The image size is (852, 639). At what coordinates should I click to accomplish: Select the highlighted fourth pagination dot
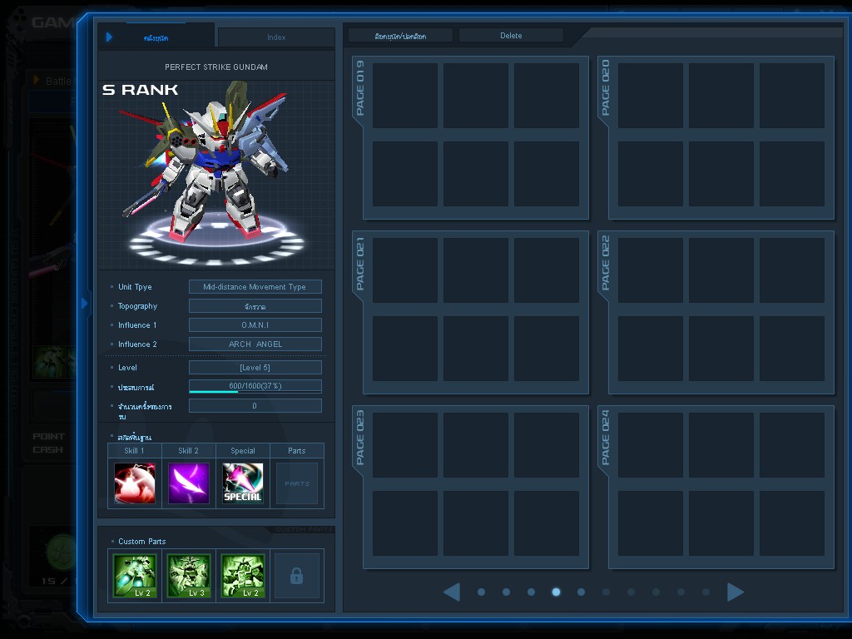click(x=556, y=592)
